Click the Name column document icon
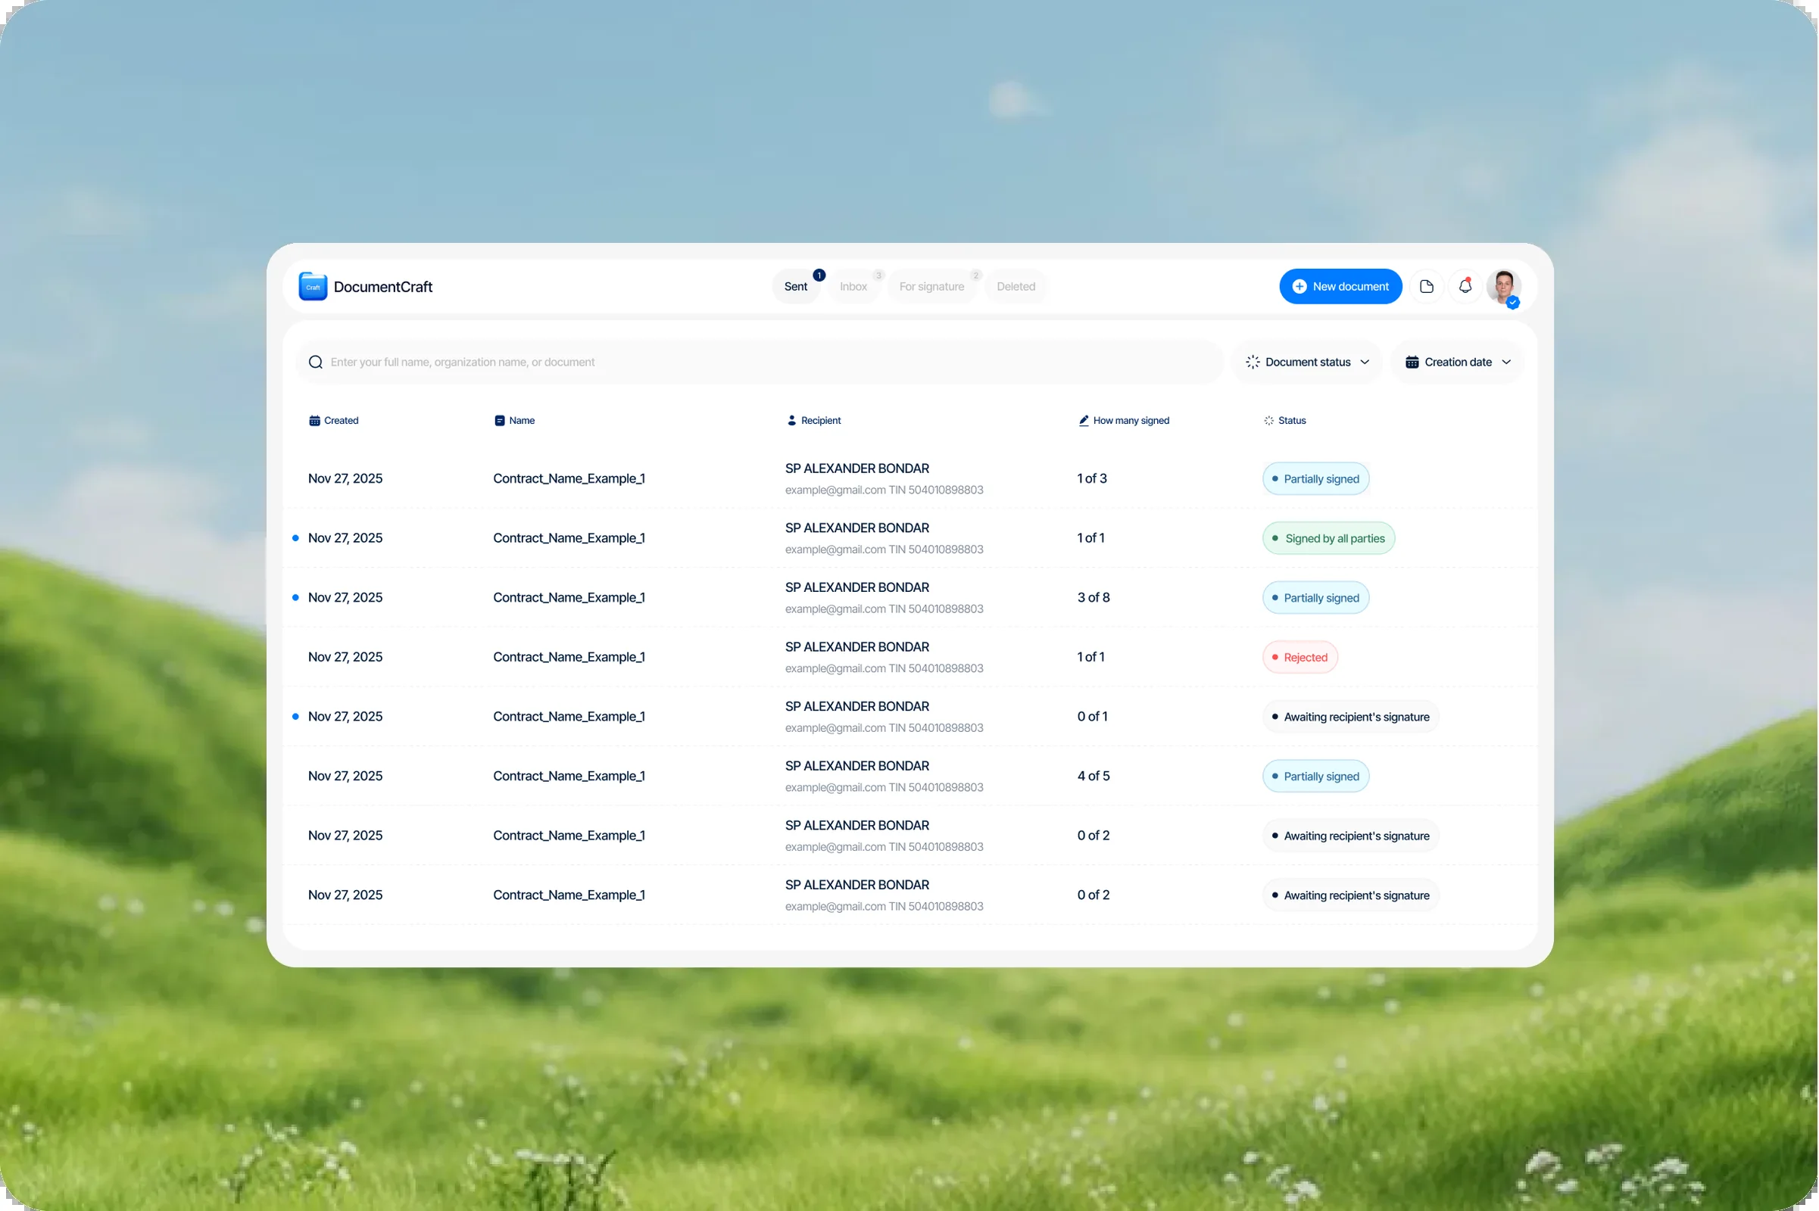This screenshot has height=1211, width=1819. (500, 421)
